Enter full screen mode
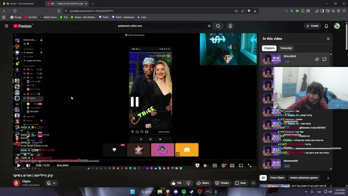 (x=250, y=165)
